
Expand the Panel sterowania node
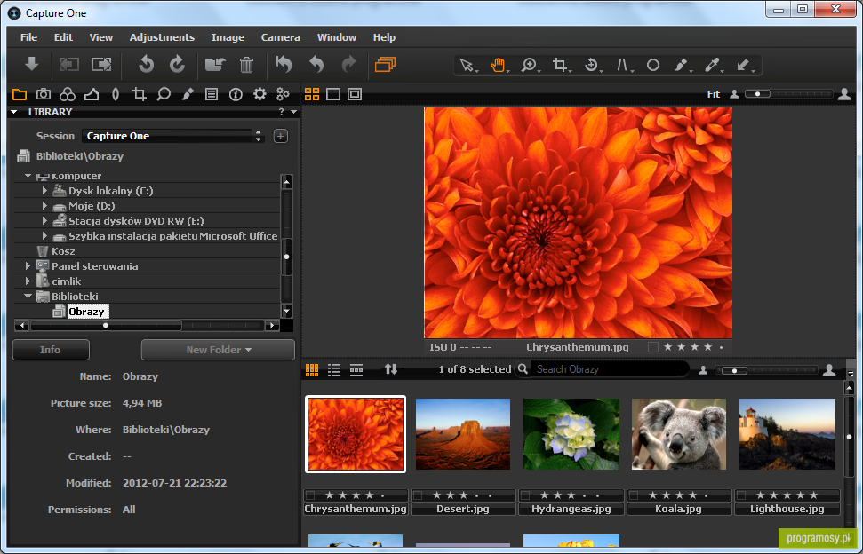coord(28,266)
